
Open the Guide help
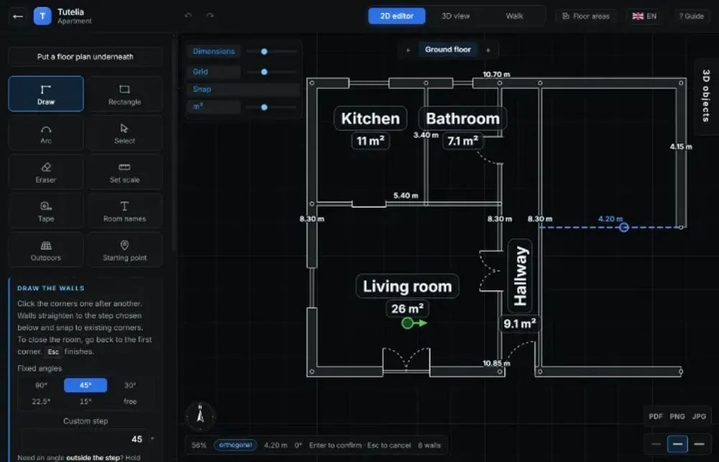pyautogui.click(x=692, y=16)
